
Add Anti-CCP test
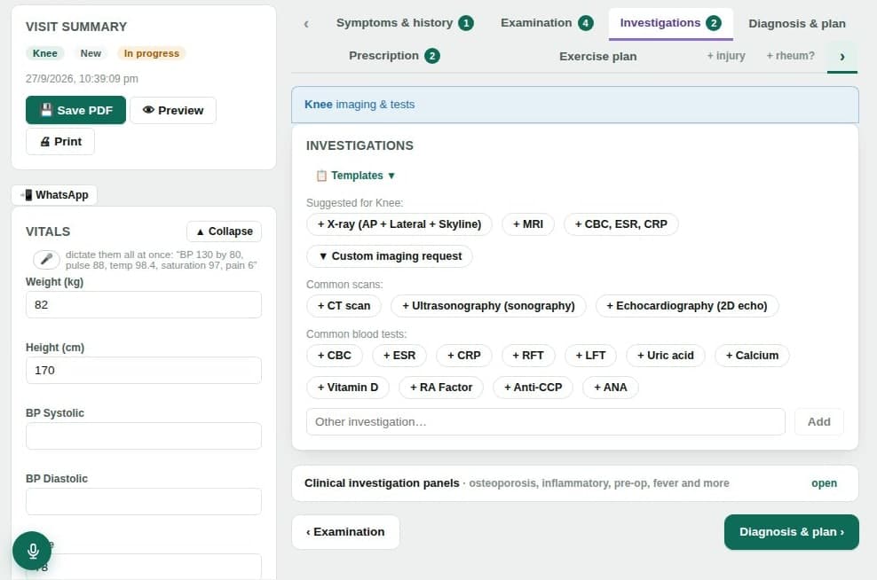(x=533, y=388)
